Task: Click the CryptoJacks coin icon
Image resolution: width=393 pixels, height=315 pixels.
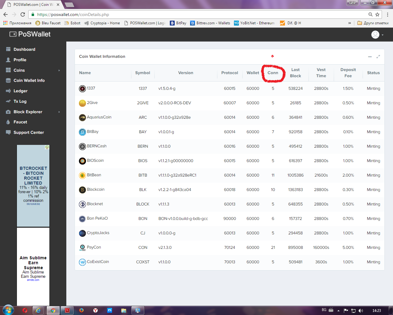Action: (82, 233)
